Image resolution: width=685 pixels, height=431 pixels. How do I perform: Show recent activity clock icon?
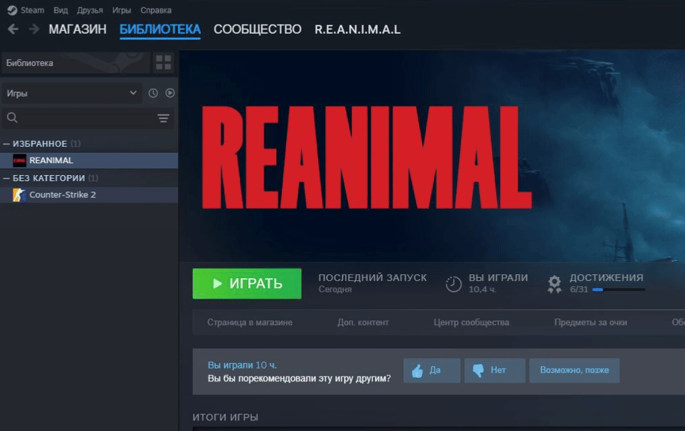(x=153, y=93)
